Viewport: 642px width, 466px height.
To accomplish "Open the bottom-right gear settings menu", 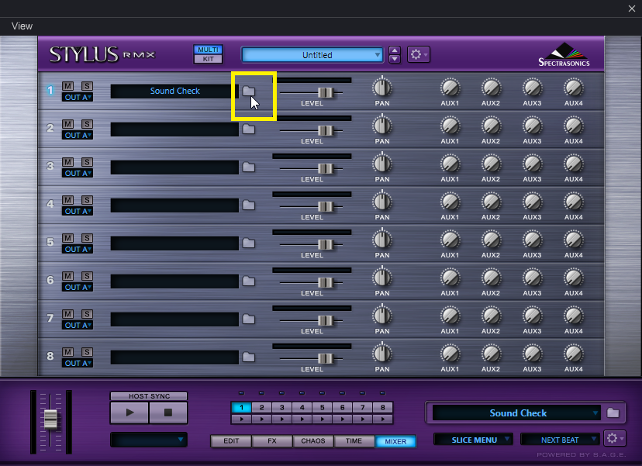I will (x=615, y=439).
